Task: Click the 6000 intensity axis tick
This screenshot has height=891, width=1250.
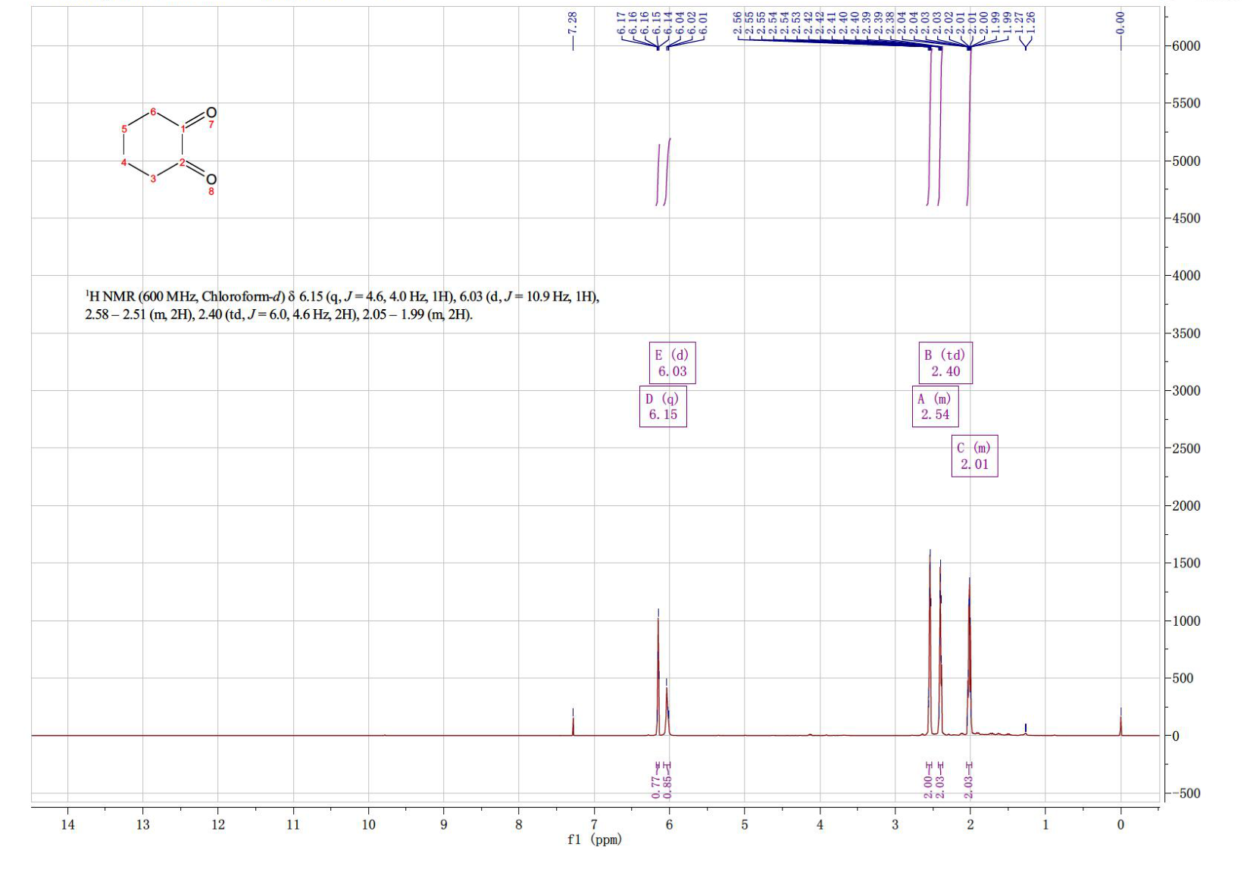Action: coord(1186,45)
